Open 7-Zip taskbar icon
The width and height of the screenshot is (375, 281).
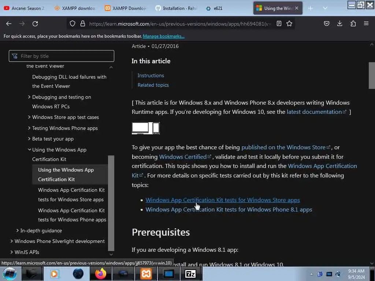(190, 274)
